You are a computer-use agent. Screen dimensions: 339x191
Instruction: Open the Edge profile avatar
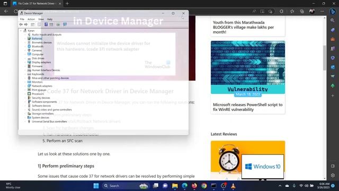[x=312, y=11]
